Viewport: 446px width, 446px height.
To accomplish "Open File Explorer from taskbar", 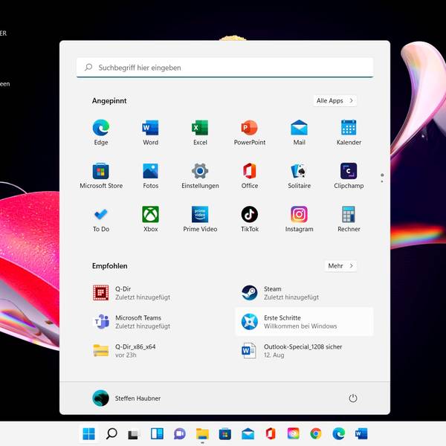I will pos(202,434).
